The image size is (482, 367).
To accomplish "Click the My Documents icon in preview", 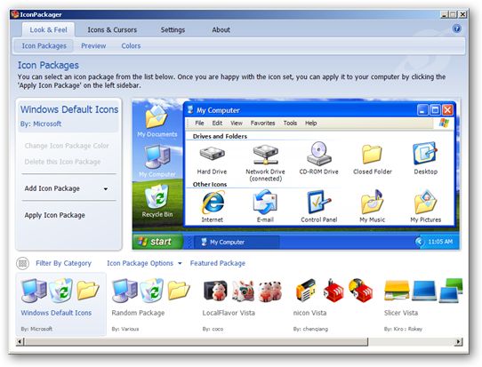I will [157, 116].
